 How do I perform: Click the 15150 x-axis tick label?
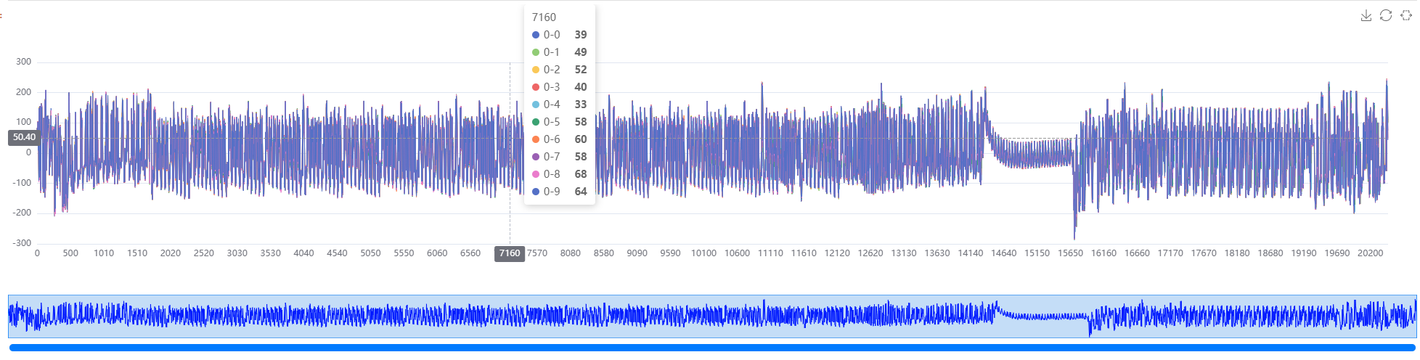[1037, 253]
